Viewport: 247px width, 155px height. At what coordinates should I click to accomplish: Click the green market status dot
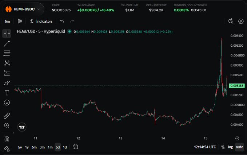[x=69, y=31]
